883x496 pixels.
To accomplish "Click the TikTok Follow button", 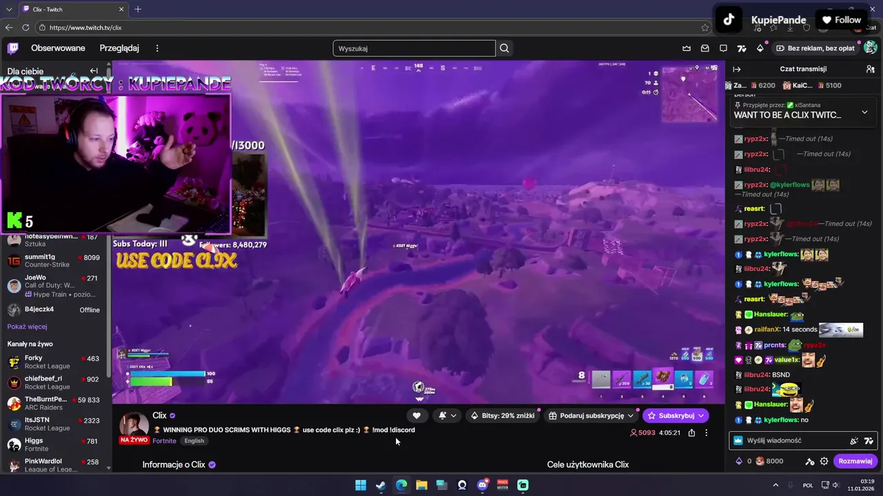I will [x=841, y=20].
